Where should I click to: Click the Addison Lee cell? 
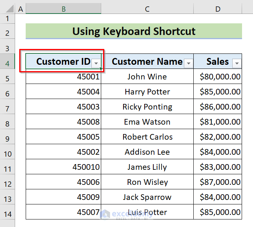pos(147,152)
